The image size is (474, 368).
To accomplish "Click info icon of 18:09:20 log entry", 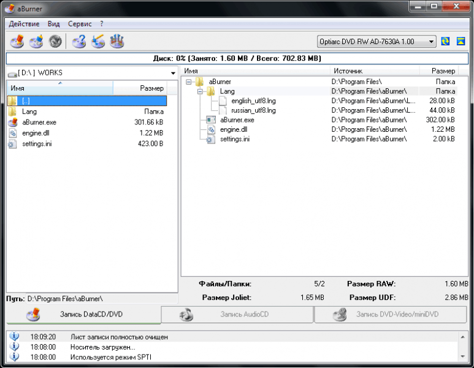I will [14, 337].
